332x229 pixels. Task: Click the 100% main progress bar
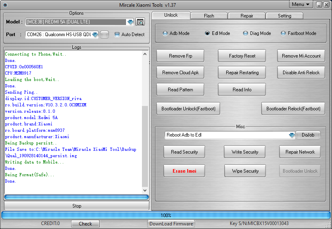[166, 215]
